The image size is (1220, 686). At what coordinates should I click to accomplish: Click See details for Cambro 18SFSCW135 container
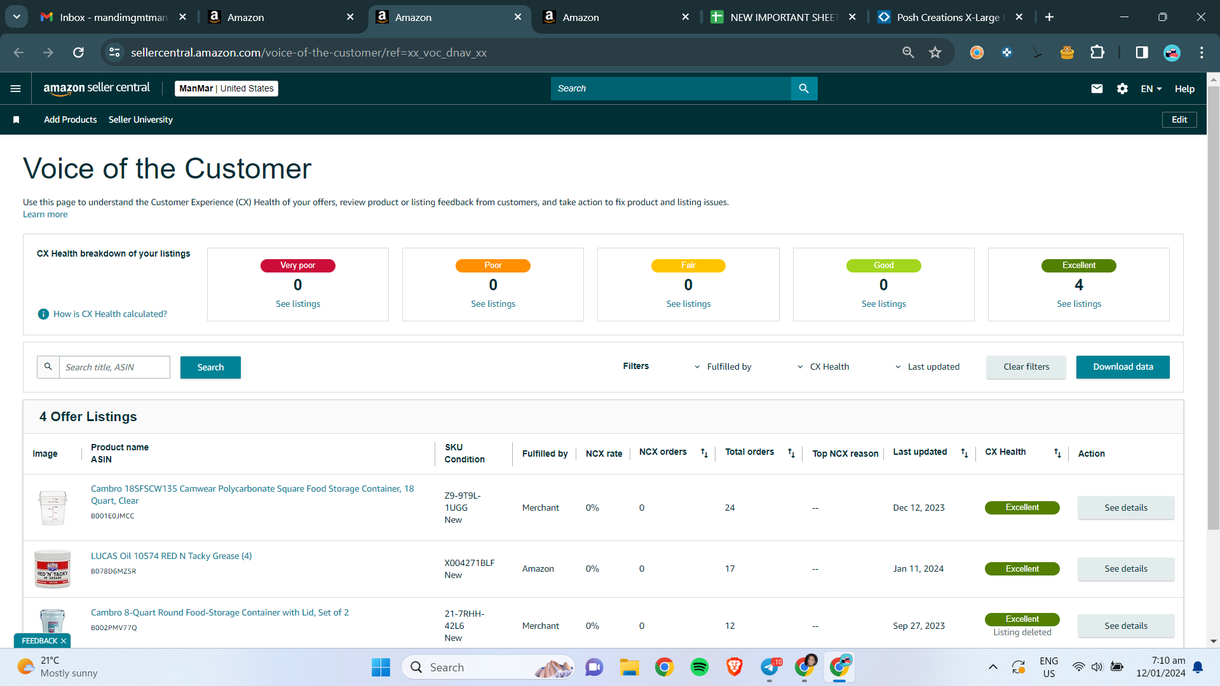(x=1125, y=508)
